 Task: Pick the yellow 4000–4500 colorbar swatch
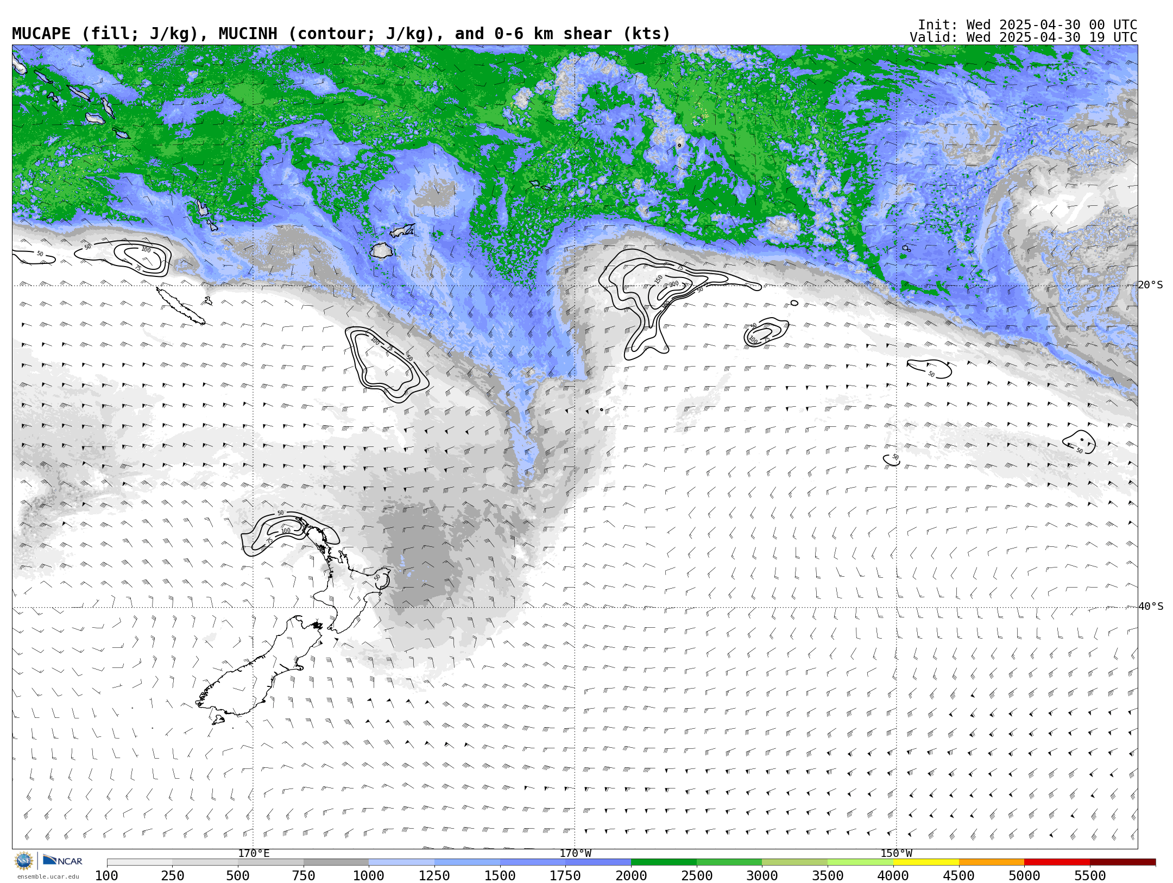click(x=926, y=862)
